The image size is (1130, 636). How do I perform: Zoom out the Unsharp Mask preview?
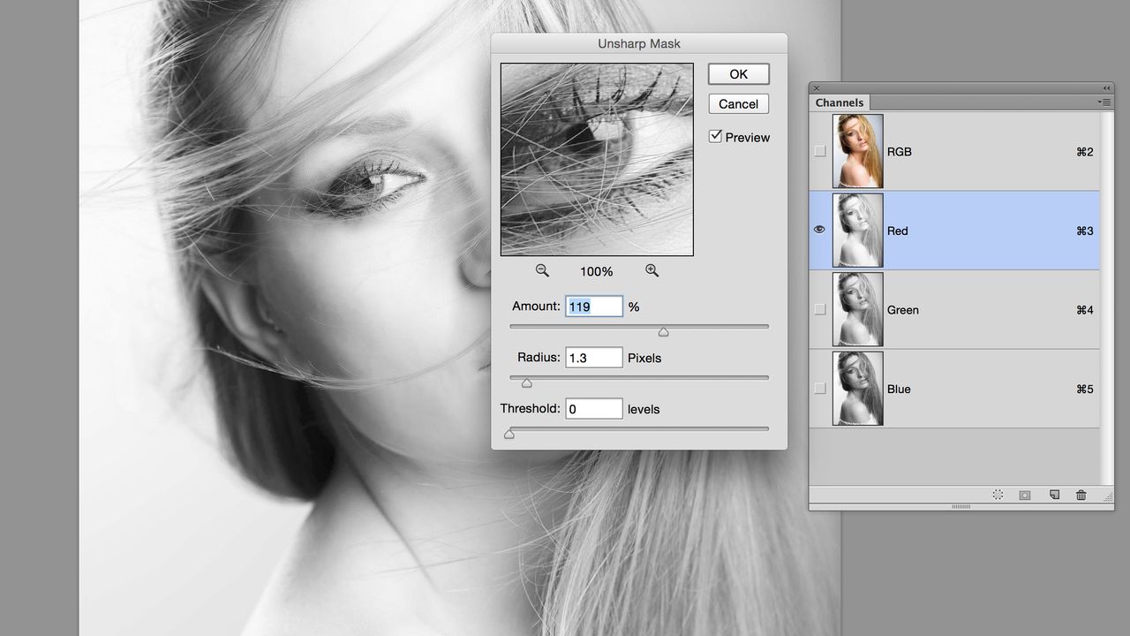pyautogui.click(x=542, y=271)
